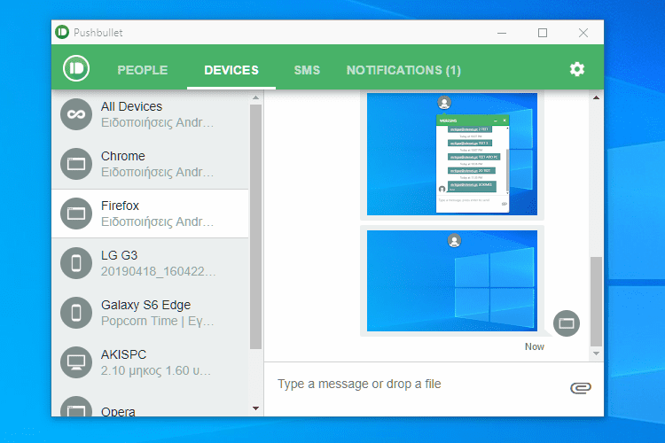The height and width of the screenshot is (443, 665).
Task: Select the Opera device name
Action: pyautogui.click(x=118, y=412)
